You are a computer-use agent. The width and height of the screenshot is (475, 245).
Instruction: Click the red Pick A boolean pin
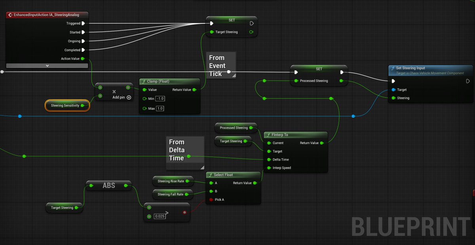pos(211,199)
